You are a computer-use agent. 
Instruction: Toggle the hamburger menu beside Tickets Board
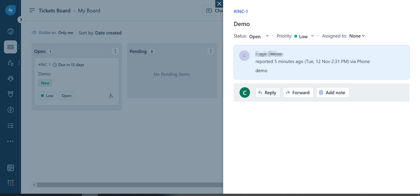pos(32,10)
